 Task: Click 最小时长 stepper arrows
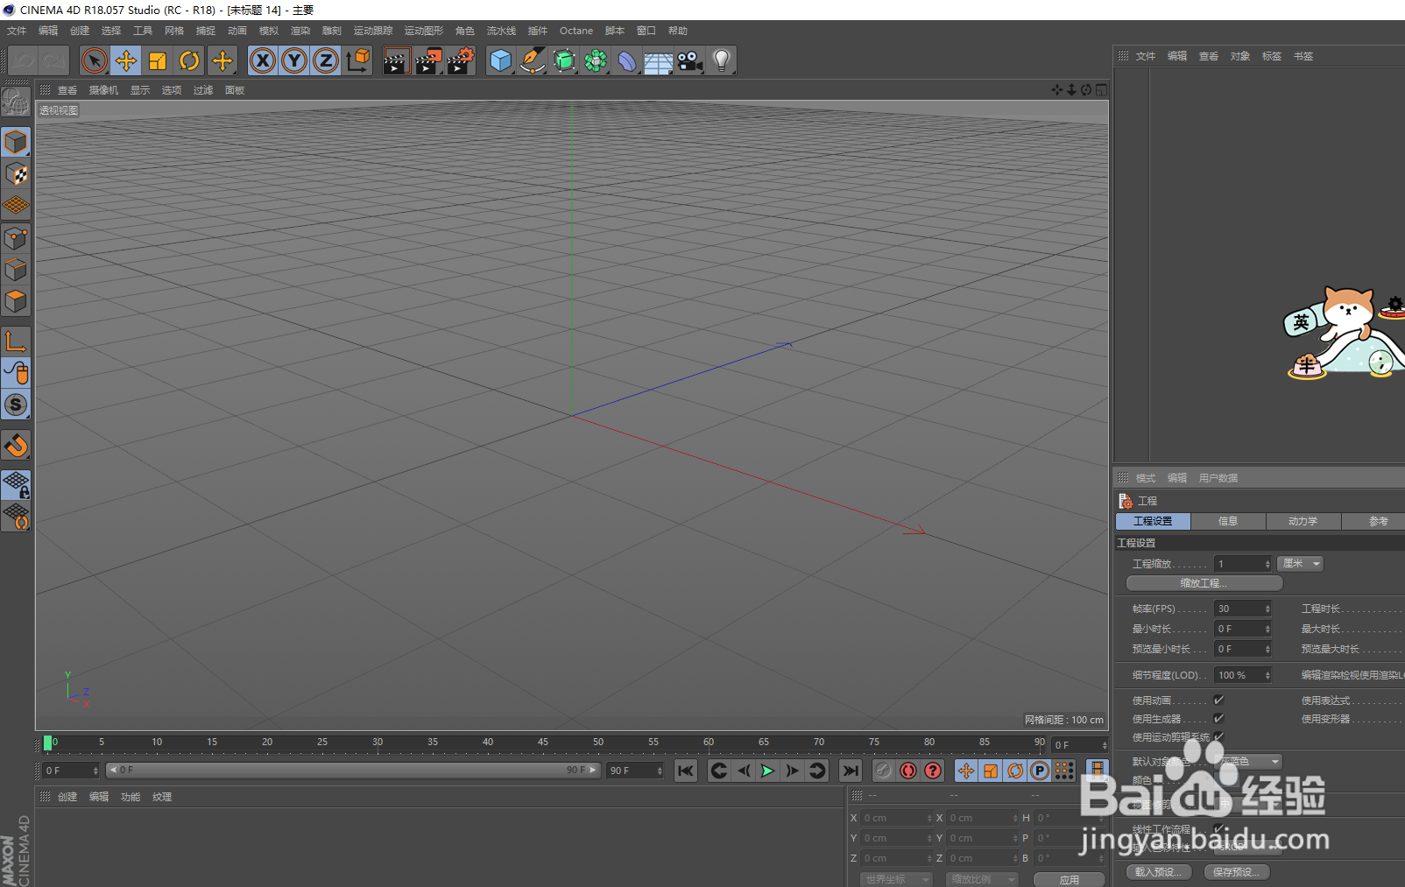click(1267, 629)
